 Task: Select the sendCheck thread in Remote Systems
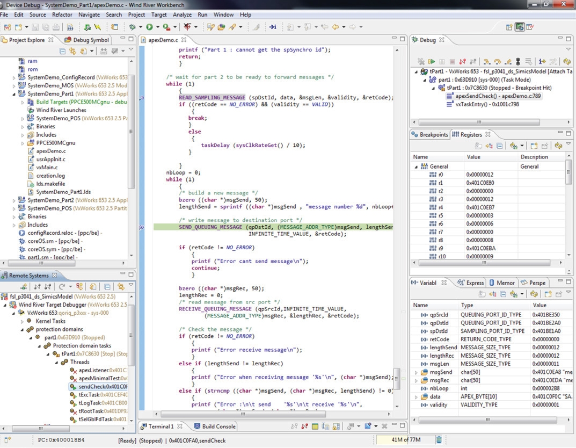(98, 387)
